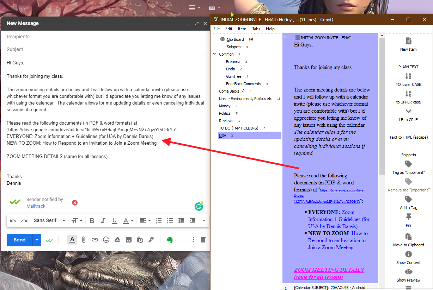Open the Item menu in CopyQ
The image size is (433, 290).
click(x=242, y=29)
